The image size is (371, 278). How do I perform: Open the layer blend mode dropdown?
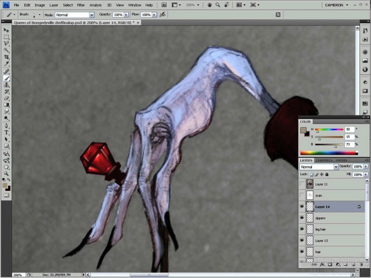coord(318,167)
